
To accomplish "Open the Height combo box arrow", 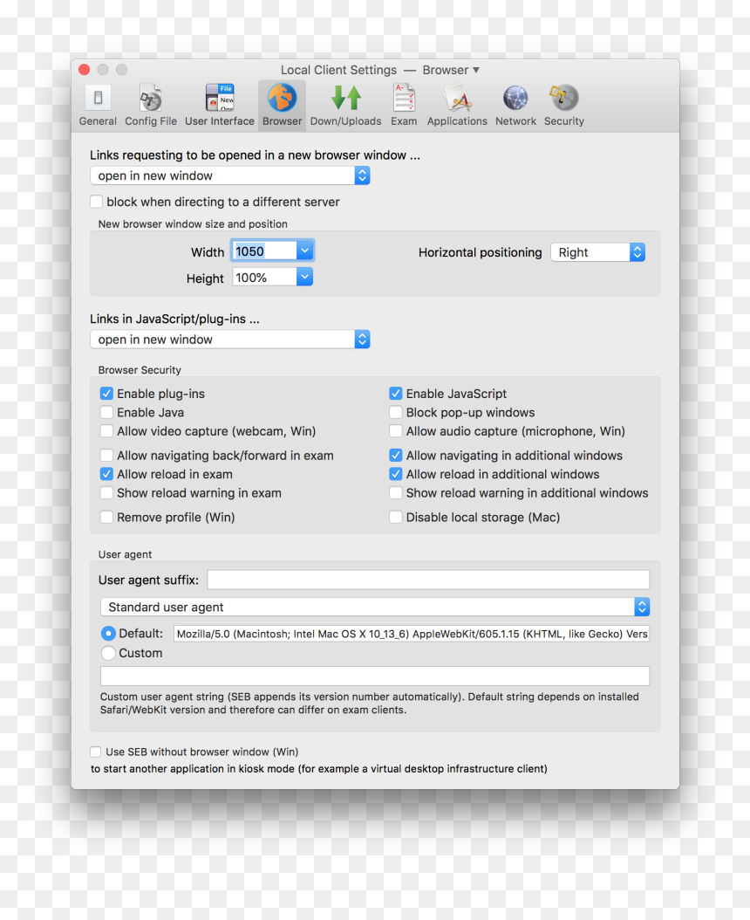I will point(304,277).
